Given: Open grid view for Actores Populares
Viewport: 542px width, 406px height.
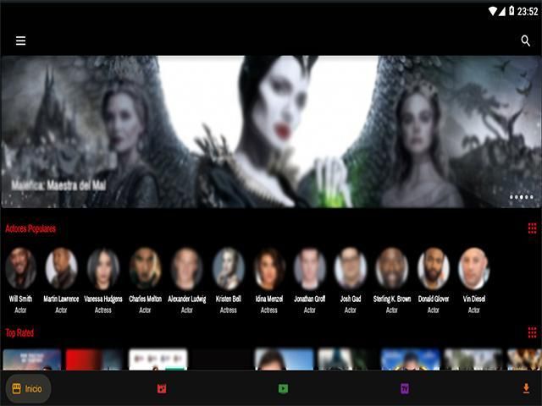Looking at the screenshot, I should click(532, 228).
